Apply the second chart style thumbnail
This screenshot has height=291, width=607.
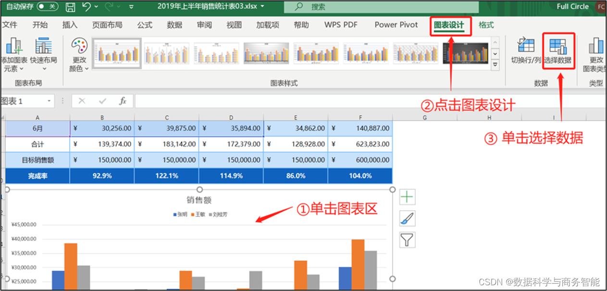tap(167, 53)
